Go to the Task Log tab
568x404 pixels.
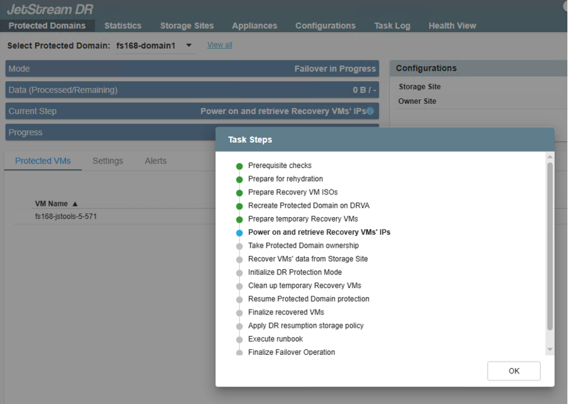pyautogui.click(x=392, y=26)
